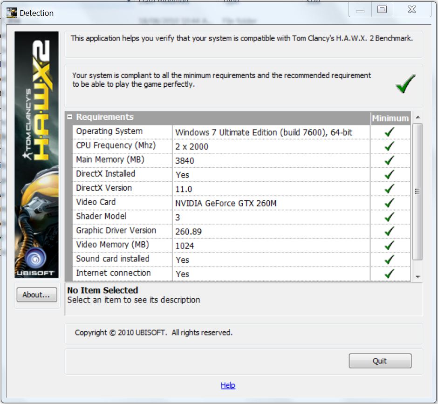Click the Internet connection row checkmark

(390, 274)
